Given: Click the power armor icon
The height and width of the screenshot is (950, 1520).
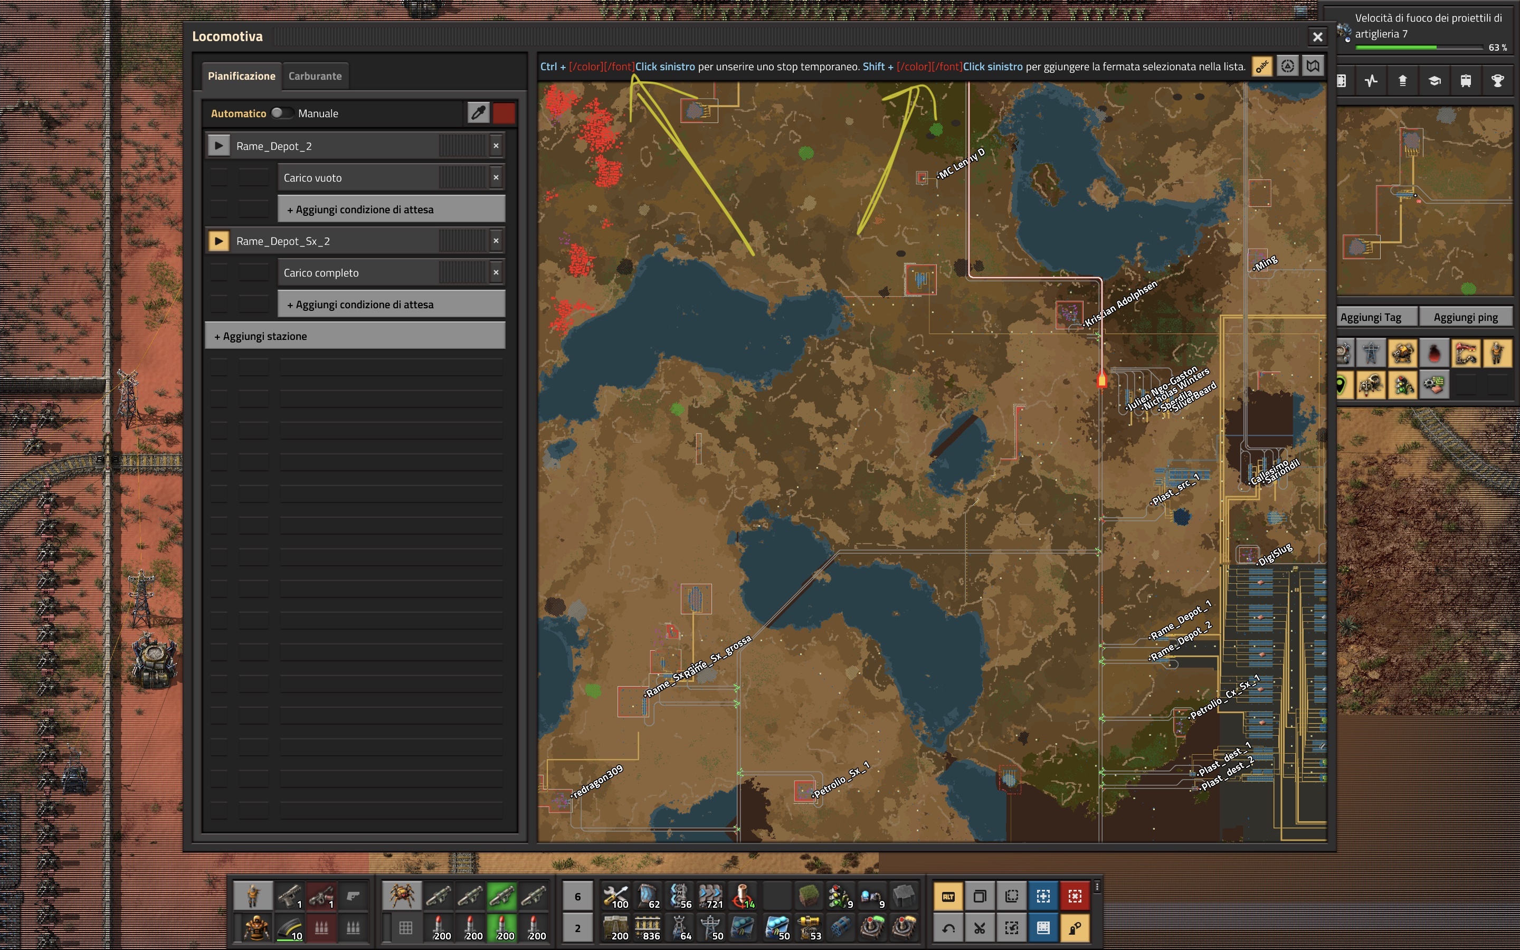Looking at the screenshot, I should 256,927.
